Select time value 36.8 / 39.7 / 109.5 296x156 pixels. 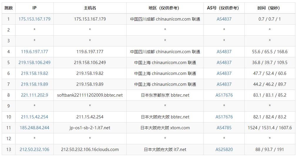coord(270,63)
